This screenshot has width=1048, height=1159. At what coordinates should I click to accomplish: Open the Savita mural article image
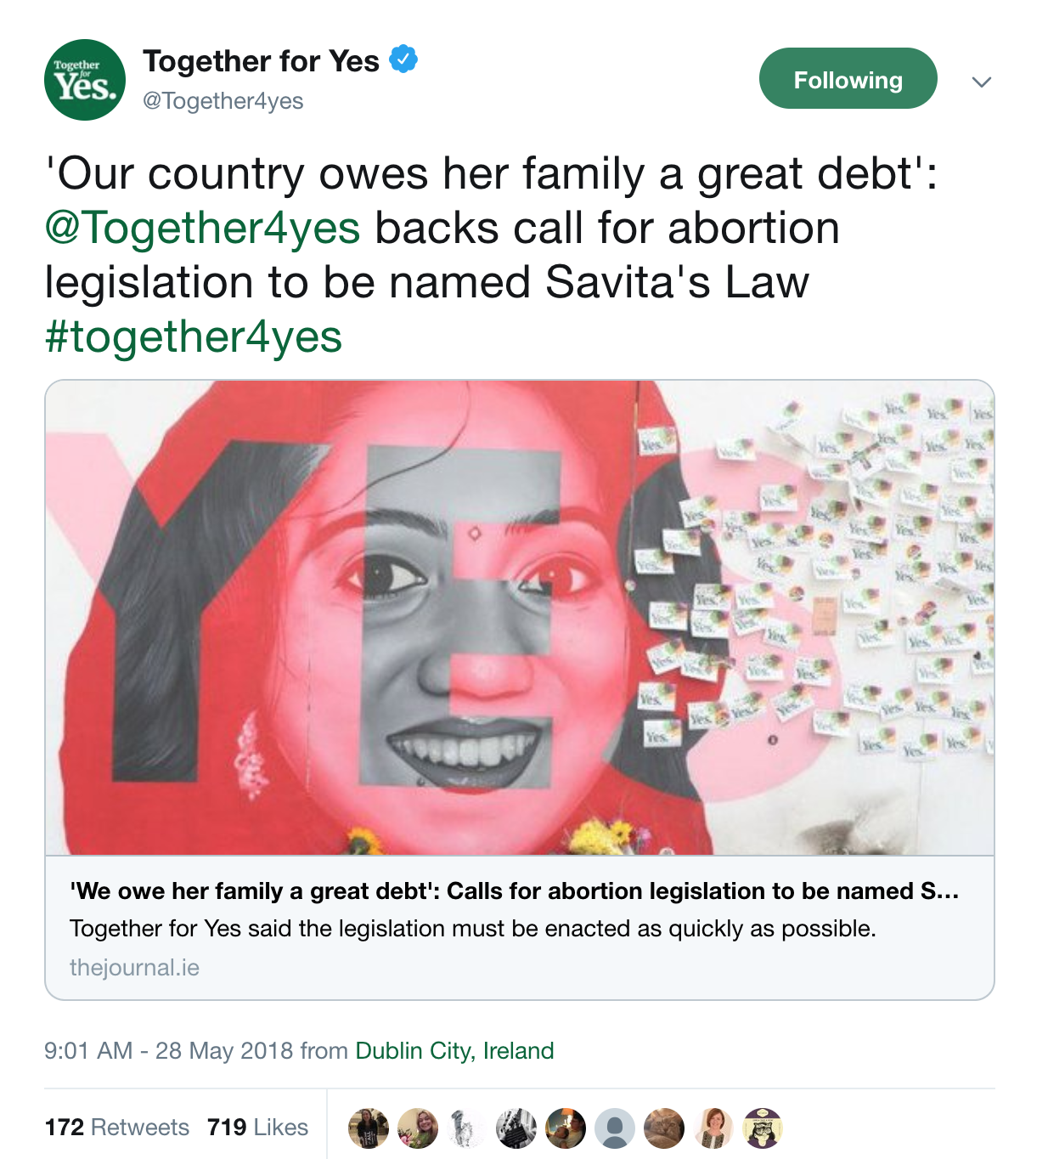pyautogui.click(x=519, y=618)
